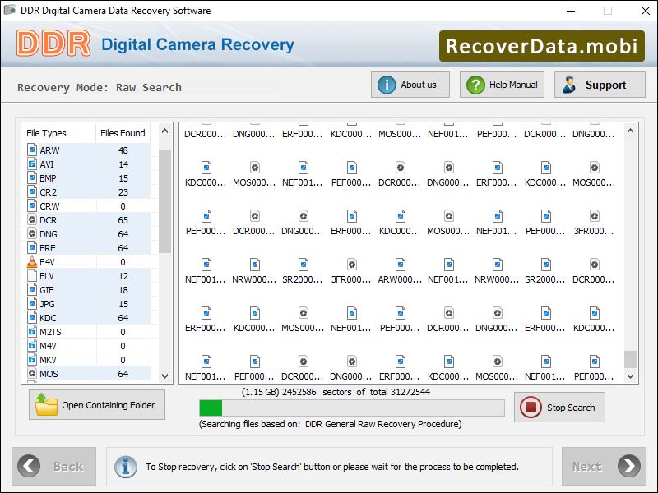
Task: Click the MOS file type icon
Action: click(x=32, y=373)
